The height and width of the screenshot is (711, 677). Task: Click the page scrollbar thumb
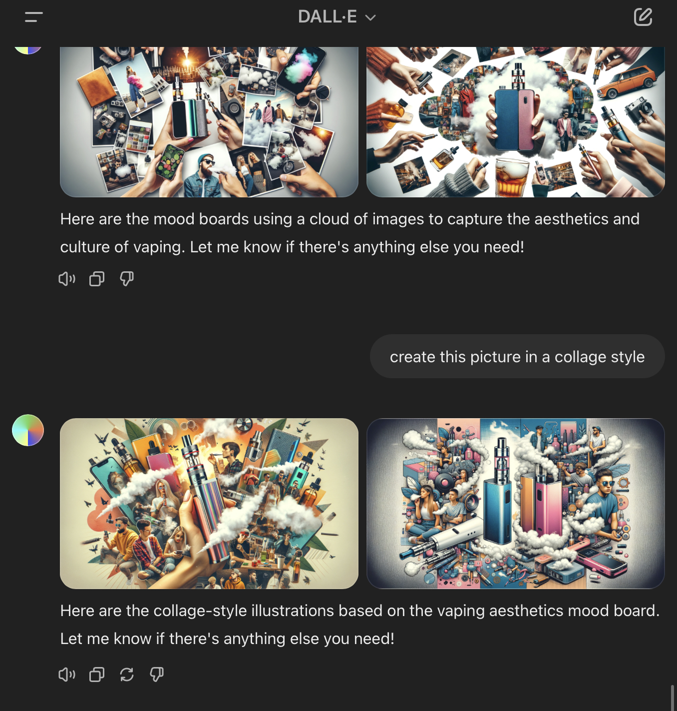(672, 698)
